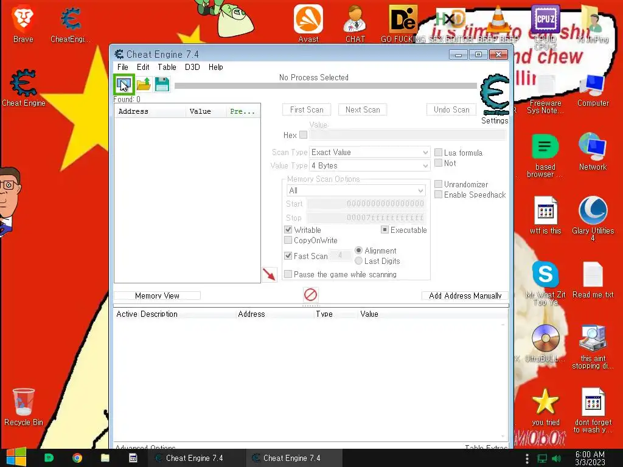
Task: Toggle the Fast Scan checkbox
Action: pos(288,256)
